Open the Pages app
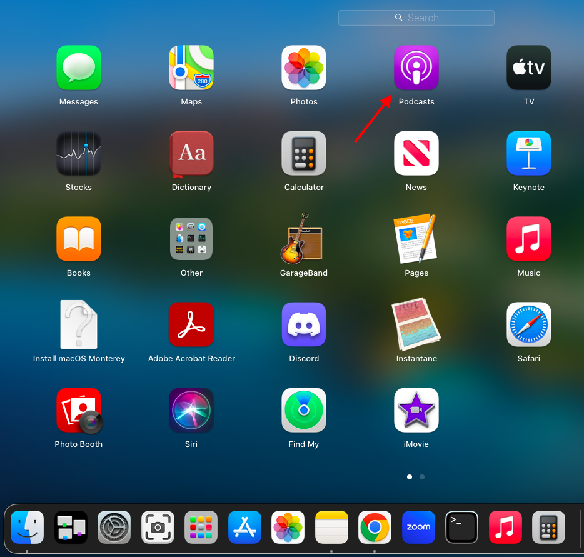The image size is (584, 557). click(416, 238)
